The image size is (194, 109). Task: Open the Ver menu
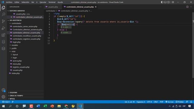[33, 2]
